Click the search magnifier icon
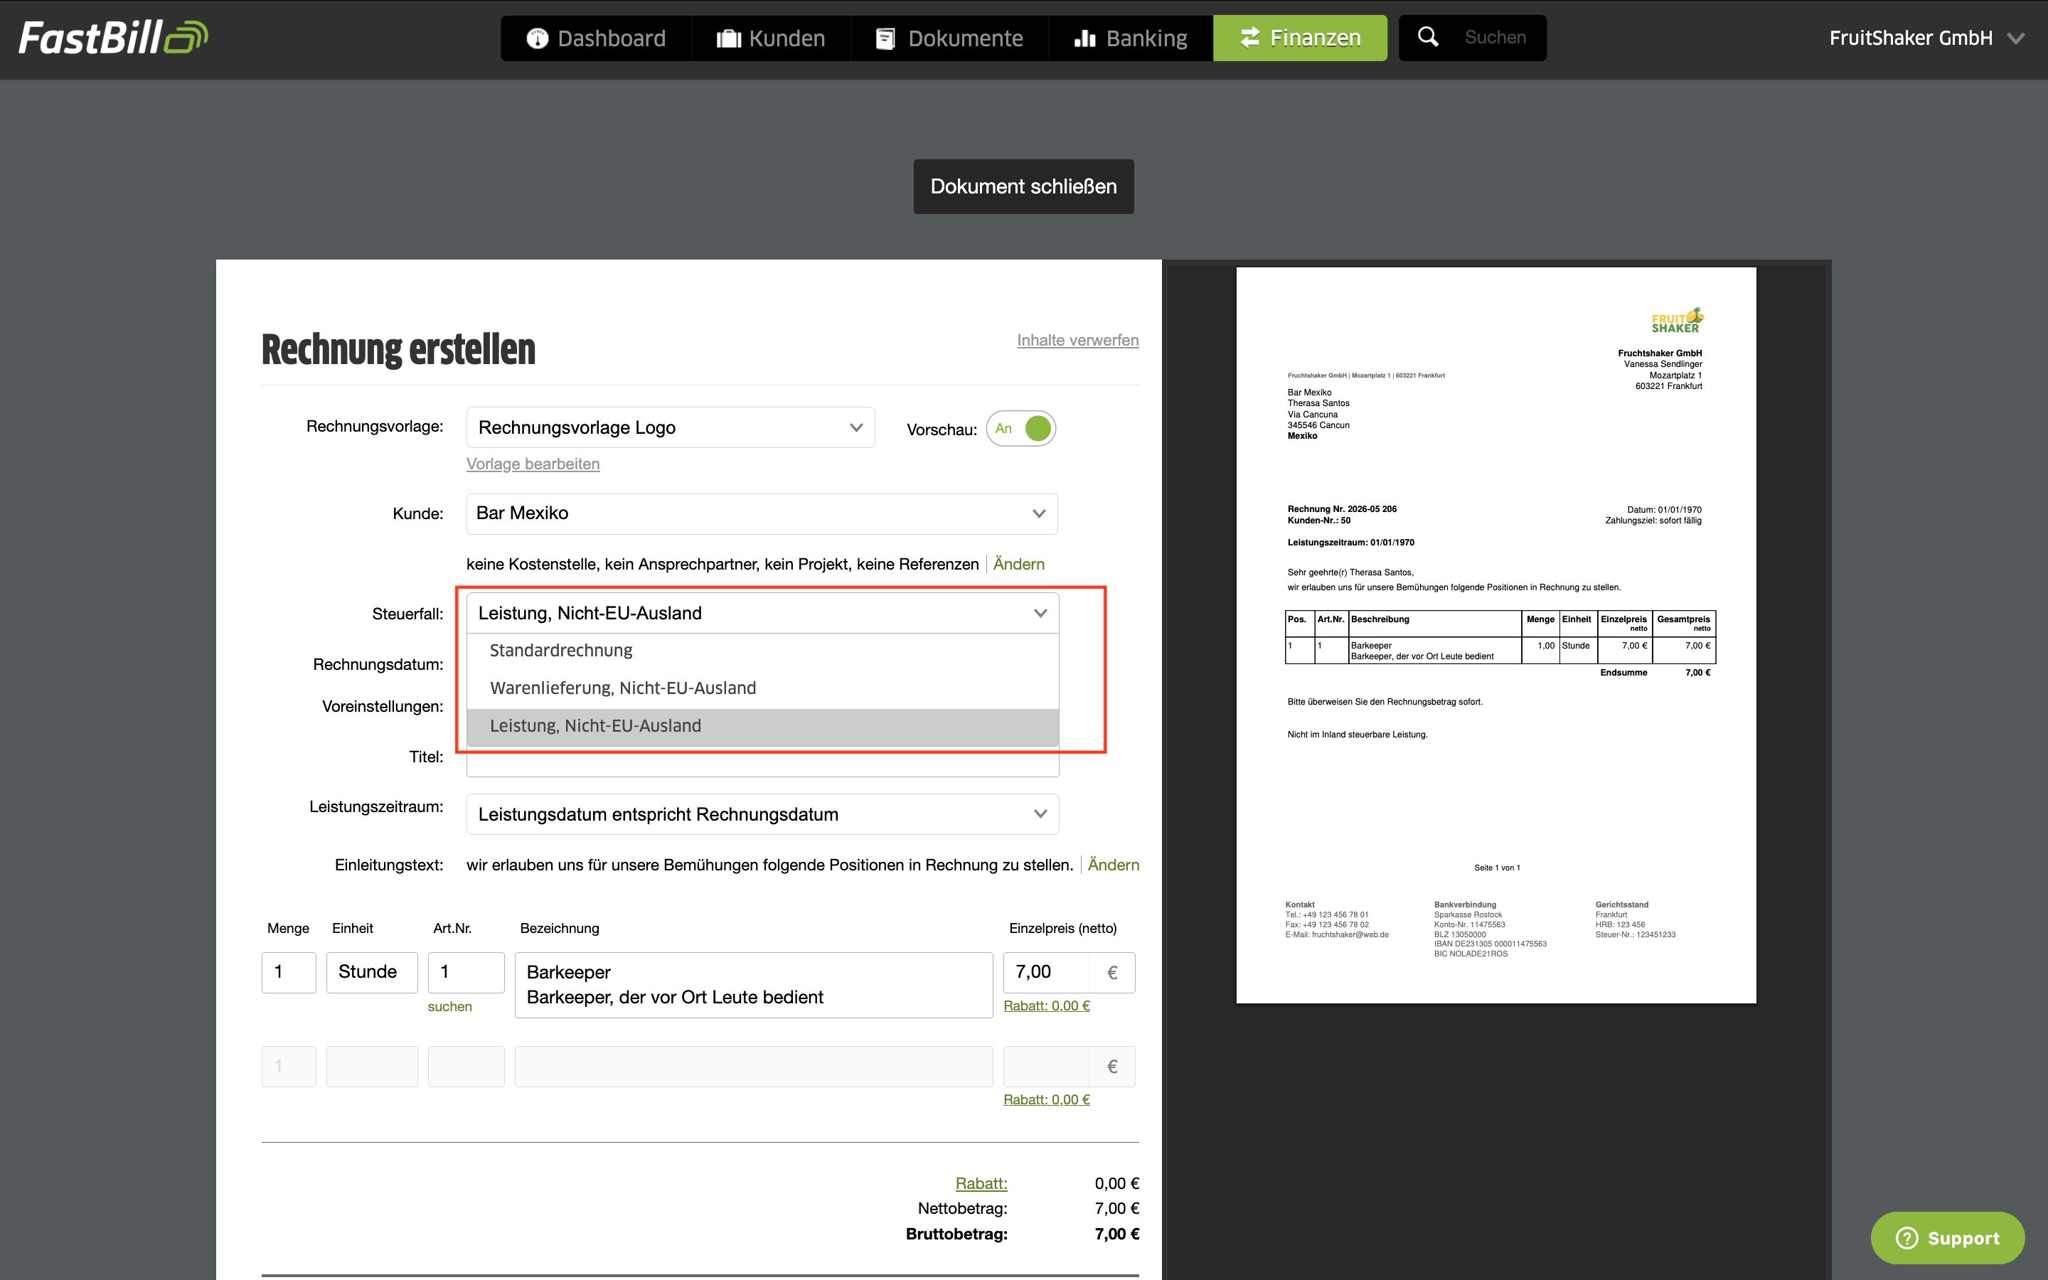Screen dimensions: 2048x1280 (x=1428, y=36)
